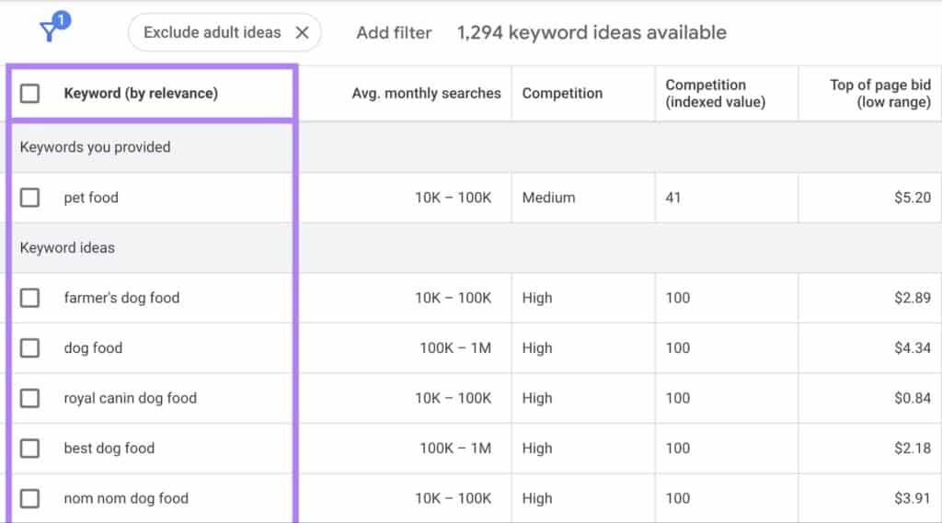Viewport: 942px width, 523px height.
Task: Click the farmer's dog food keyword text
Action: [121, 298]
